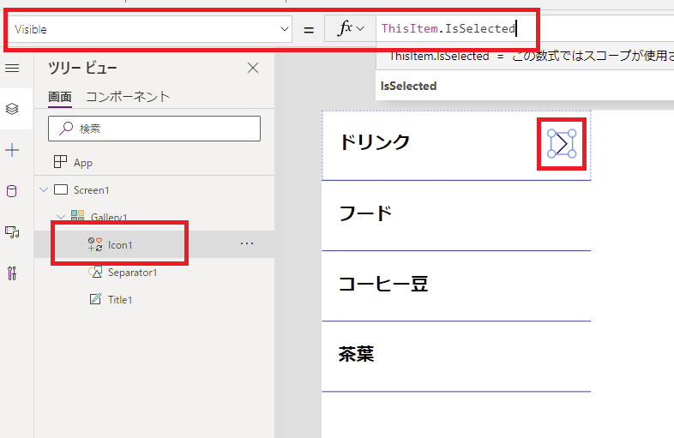Click the Title1 label edit icon
This screenshot has height=438, width=674.
[x=95, y=299]
